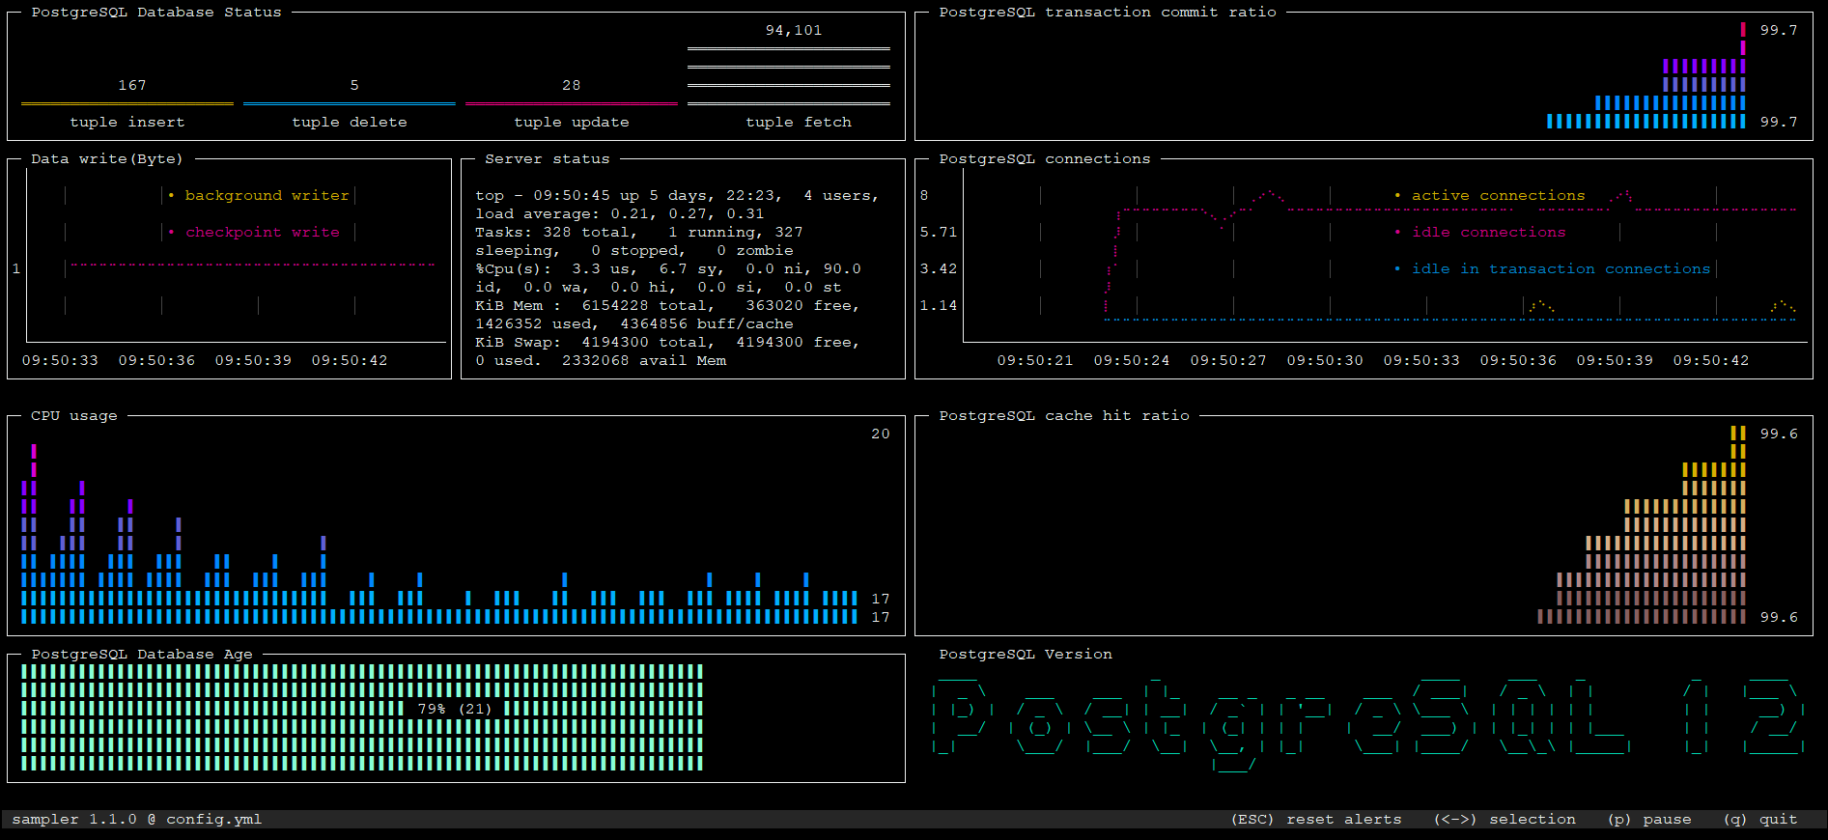Screen dimensions: 1828x840
Task: Select the Tasks: 328 total line
Action: pyautogui.click(x=639, y=232)
